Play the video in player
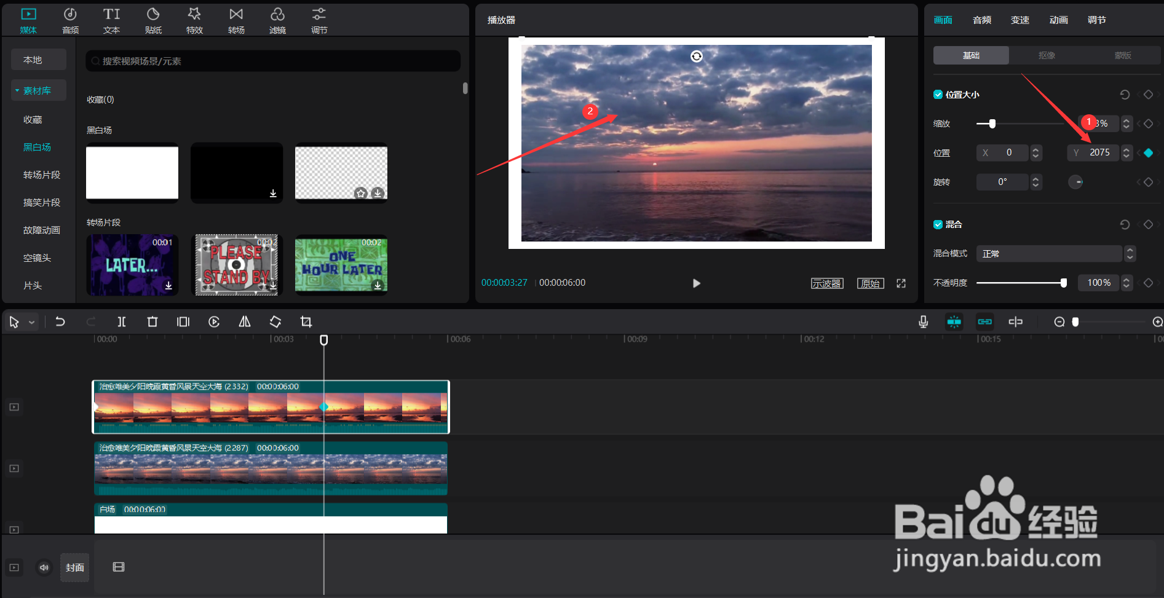 (x=697, y=283)
